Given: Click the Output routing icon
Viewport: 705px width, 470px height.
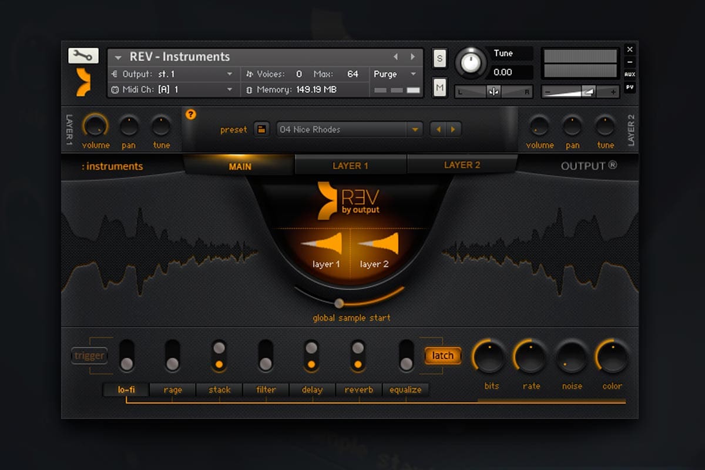Looking at the screenshot, I should pyautogui.click(x=115, y=74).
